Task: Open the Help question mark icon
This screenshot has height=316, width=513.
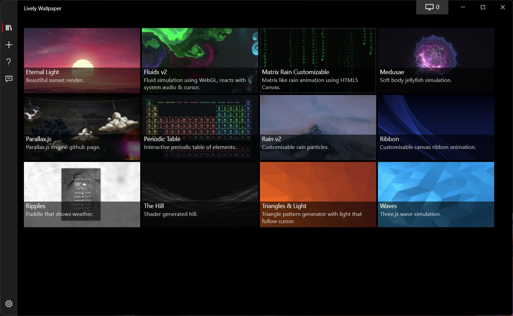Action: [9, 62]
